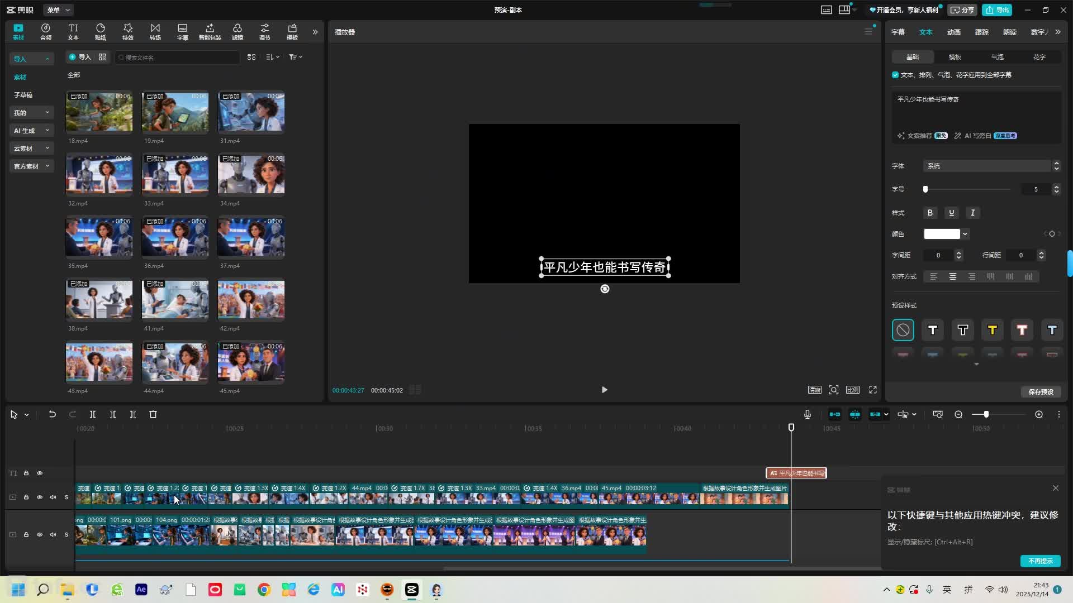The height and width of the screenshot is (603, 1073).
Task: Enter fullscreen preview in player
Action: pyautogui.click(x=872, y=390)
